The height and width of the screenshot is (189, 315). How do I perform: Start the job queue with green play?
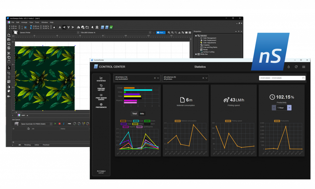tap(55, 124)
